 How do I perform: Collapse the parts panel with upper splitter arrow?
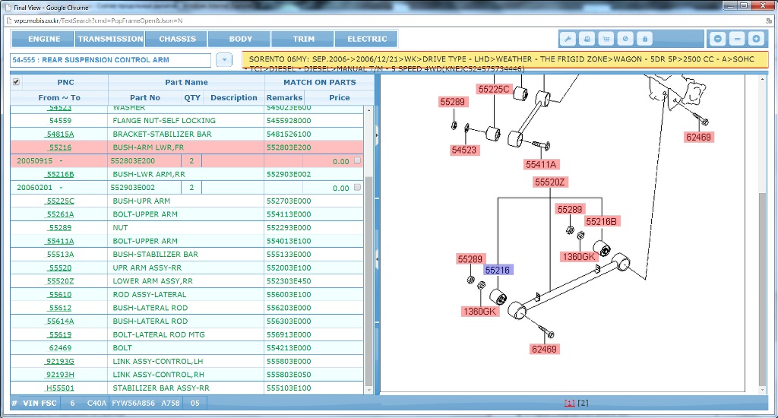[377, 135]
